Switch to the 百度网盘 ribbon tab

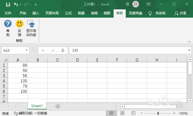[136, 13]
